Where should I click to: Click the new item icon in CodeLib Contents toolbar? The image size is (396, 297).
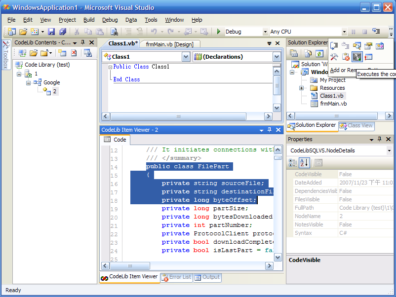point(62,53)
